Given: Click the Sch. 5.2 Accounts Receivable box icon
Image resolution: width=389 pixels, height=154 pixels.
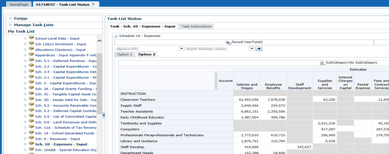Looking at the screenshot, I should click(x=31, y=105).
